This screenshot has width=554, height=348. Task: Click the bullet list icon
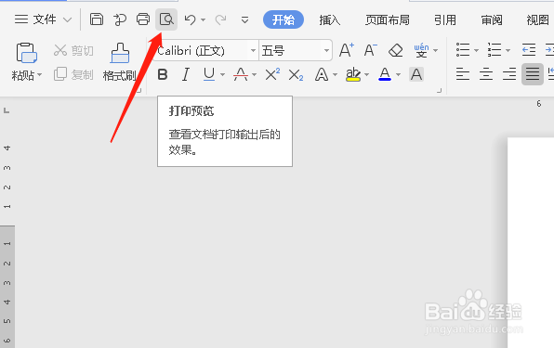point(463,50)
